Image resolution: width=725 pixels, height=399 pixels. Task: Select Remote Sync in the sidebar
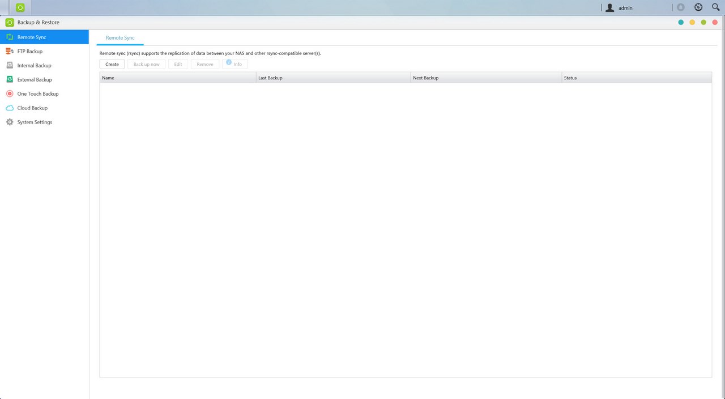pos(44,37)
